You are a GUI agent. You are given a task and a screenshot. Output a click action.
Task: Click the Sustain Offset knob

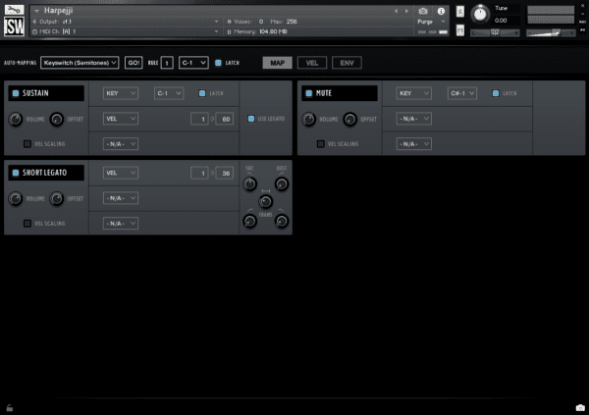[57, 119]
